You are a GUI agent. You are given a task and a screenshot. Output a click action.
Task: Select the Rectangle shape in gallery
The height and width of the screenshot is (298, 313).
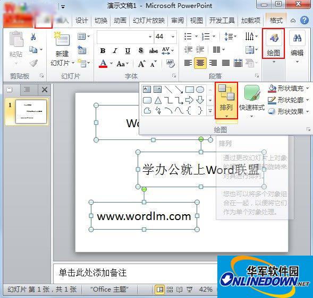(x=189, y=90)
